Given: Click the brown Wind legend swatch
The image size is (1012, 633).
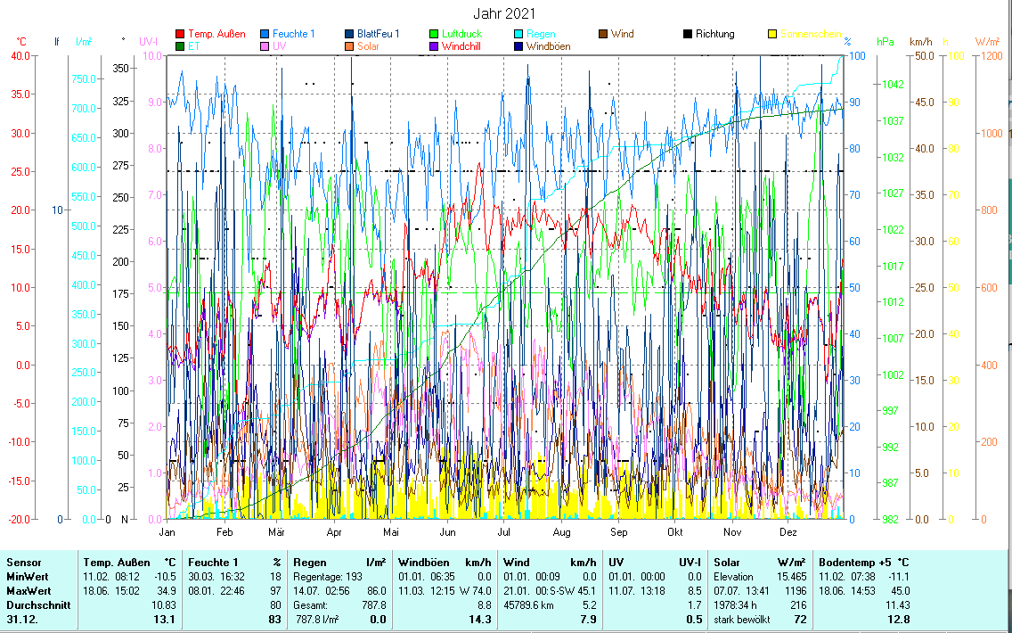Looking at the screenshot, I should coord(602,35).
